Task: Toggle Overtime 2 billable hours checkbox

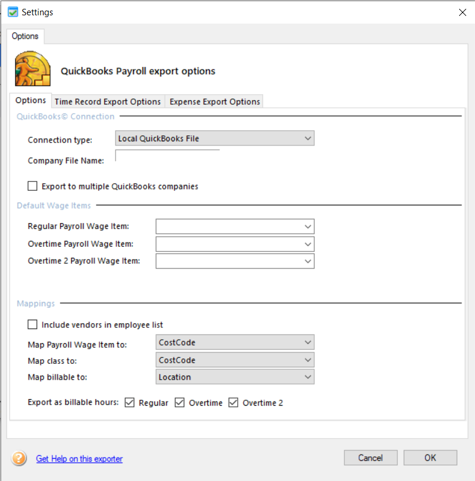Action: [x=233, y=403]
